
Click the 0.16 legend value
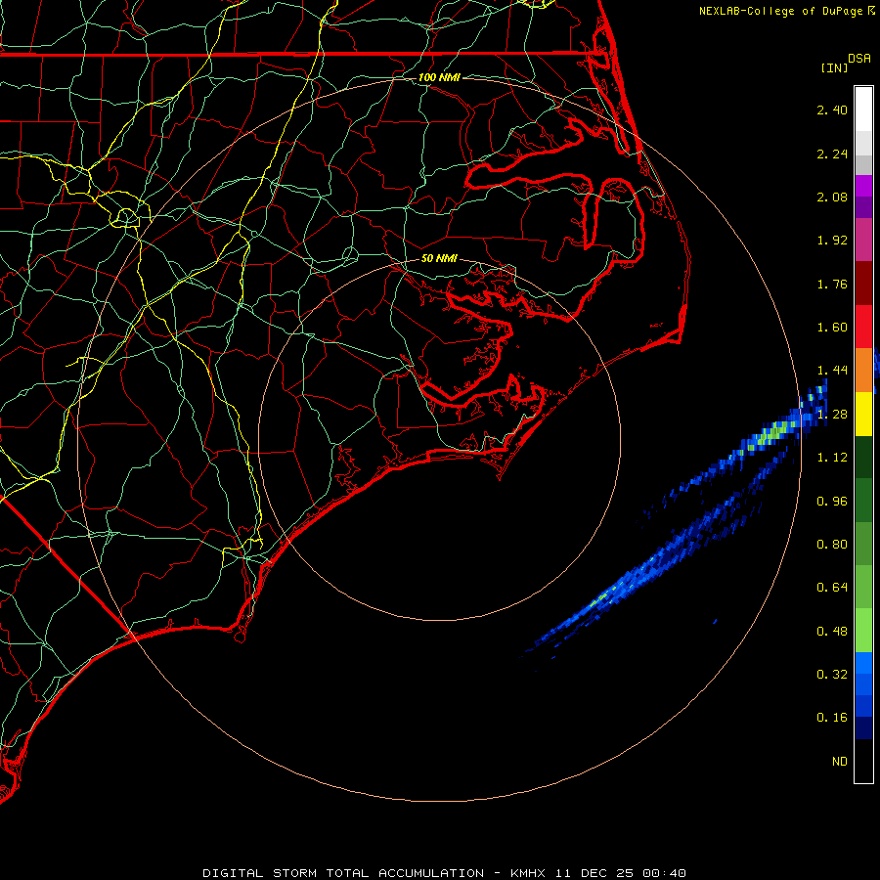click(832, 718)
